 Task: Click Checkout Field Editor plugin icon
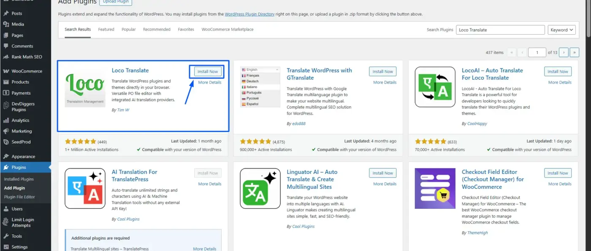click(435, 189)
